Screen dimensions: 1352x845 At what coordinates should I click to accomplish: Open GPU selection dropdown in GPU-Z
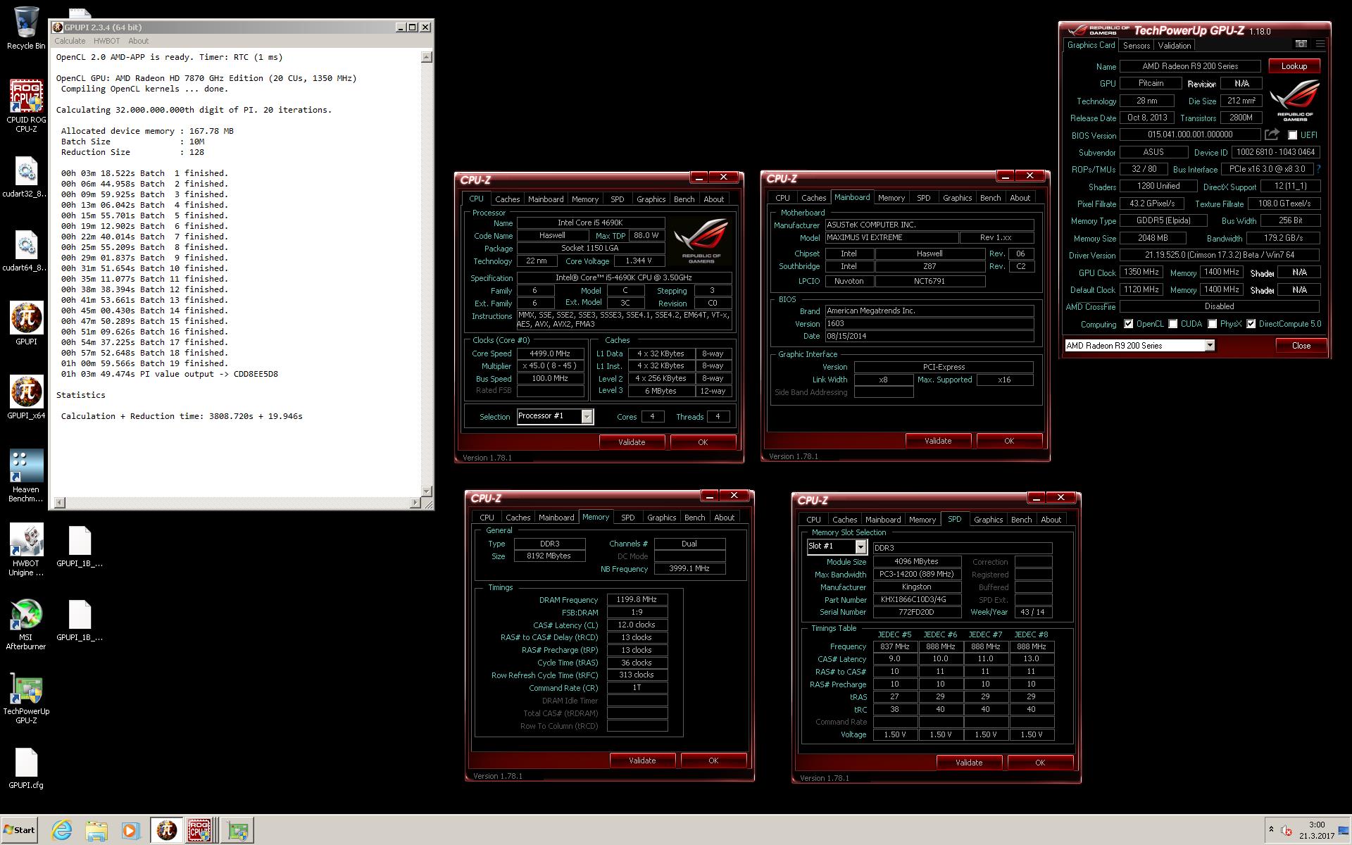pos(1210,345)
